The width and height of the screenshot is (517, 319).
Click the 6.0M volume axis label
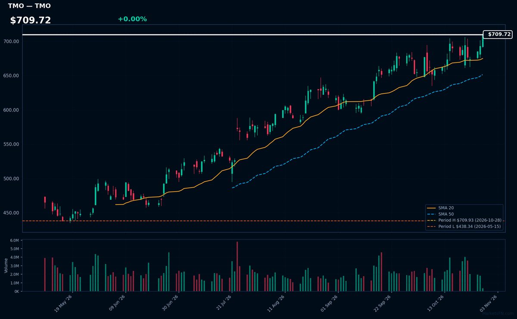[15, 240]
